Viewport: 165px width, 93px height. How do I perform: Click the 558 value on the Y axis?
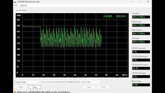point(18,20)
